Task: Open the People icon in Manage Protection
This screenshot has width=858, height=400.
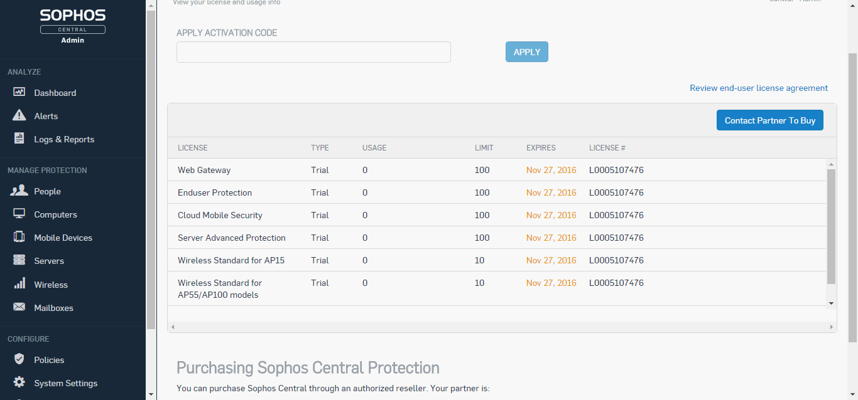Action: pos(19,191)
